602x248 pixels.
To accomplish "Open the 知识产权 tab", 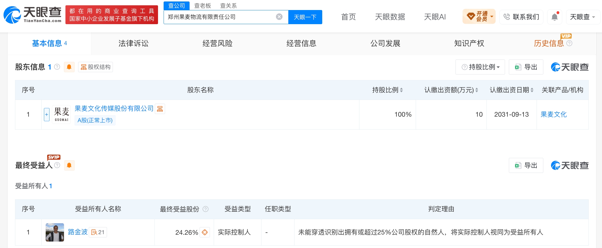I will pyautogui.click(x=469, y=44).
